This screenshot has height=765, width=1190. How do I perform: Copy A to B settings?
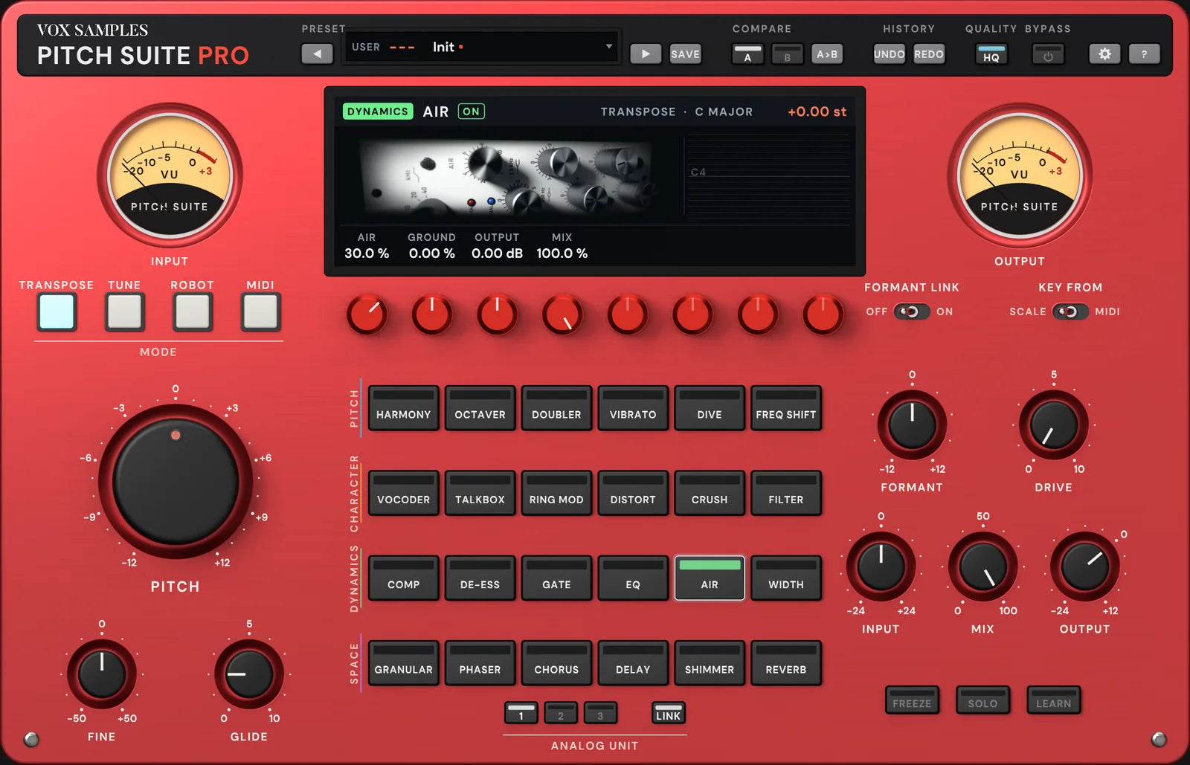coord(827,54)
